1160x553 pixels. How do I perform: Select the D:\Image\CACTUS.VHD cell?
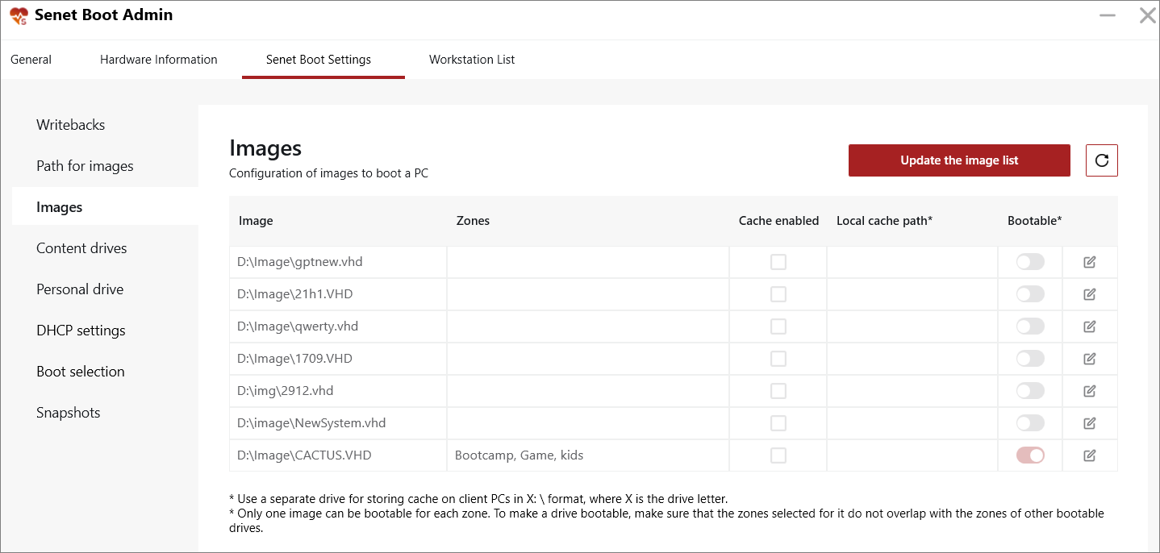pos(338,455)
